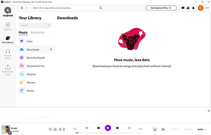Click the magnifier icon in the top search bar
The image size is (211, 135).
pyautogui.click(x=101, y=8)
